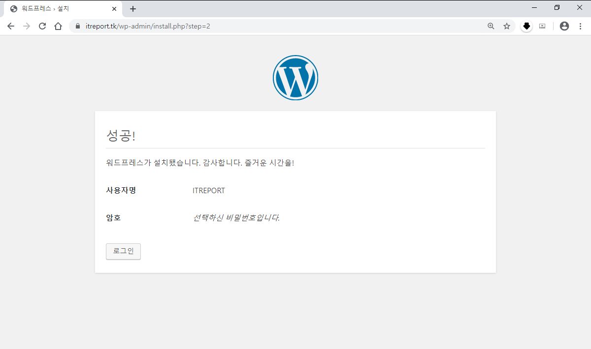Minimize the Chrome window
Viewport: 591px width, 349px height.
click(x=534, y=7)
